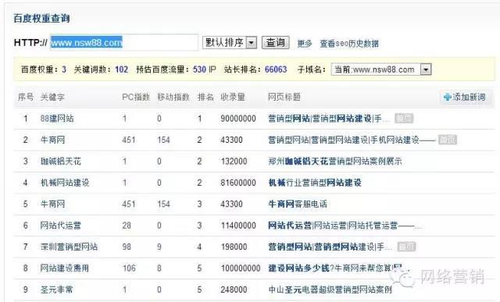This screenshot has width=500, height=302.
Task: Open the 牛商网客服电话 page title link
Action: [x=298, y=204]
